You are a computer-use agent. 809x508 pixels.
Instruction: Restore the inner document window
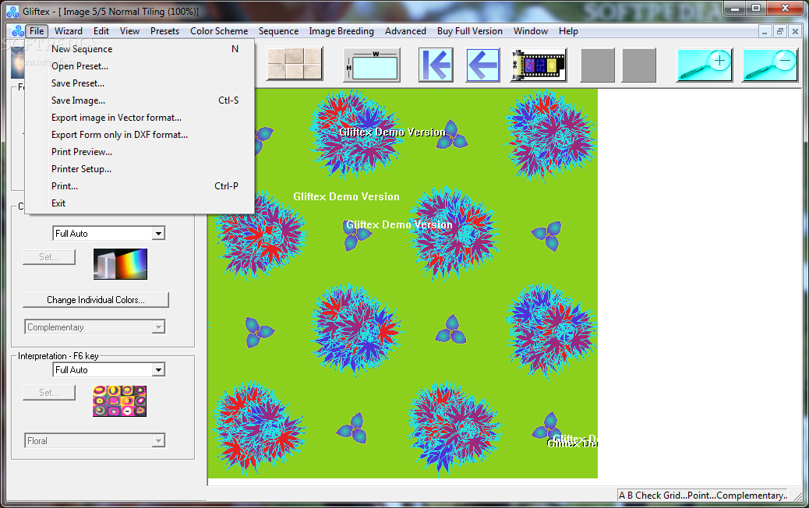coord(780,31)
